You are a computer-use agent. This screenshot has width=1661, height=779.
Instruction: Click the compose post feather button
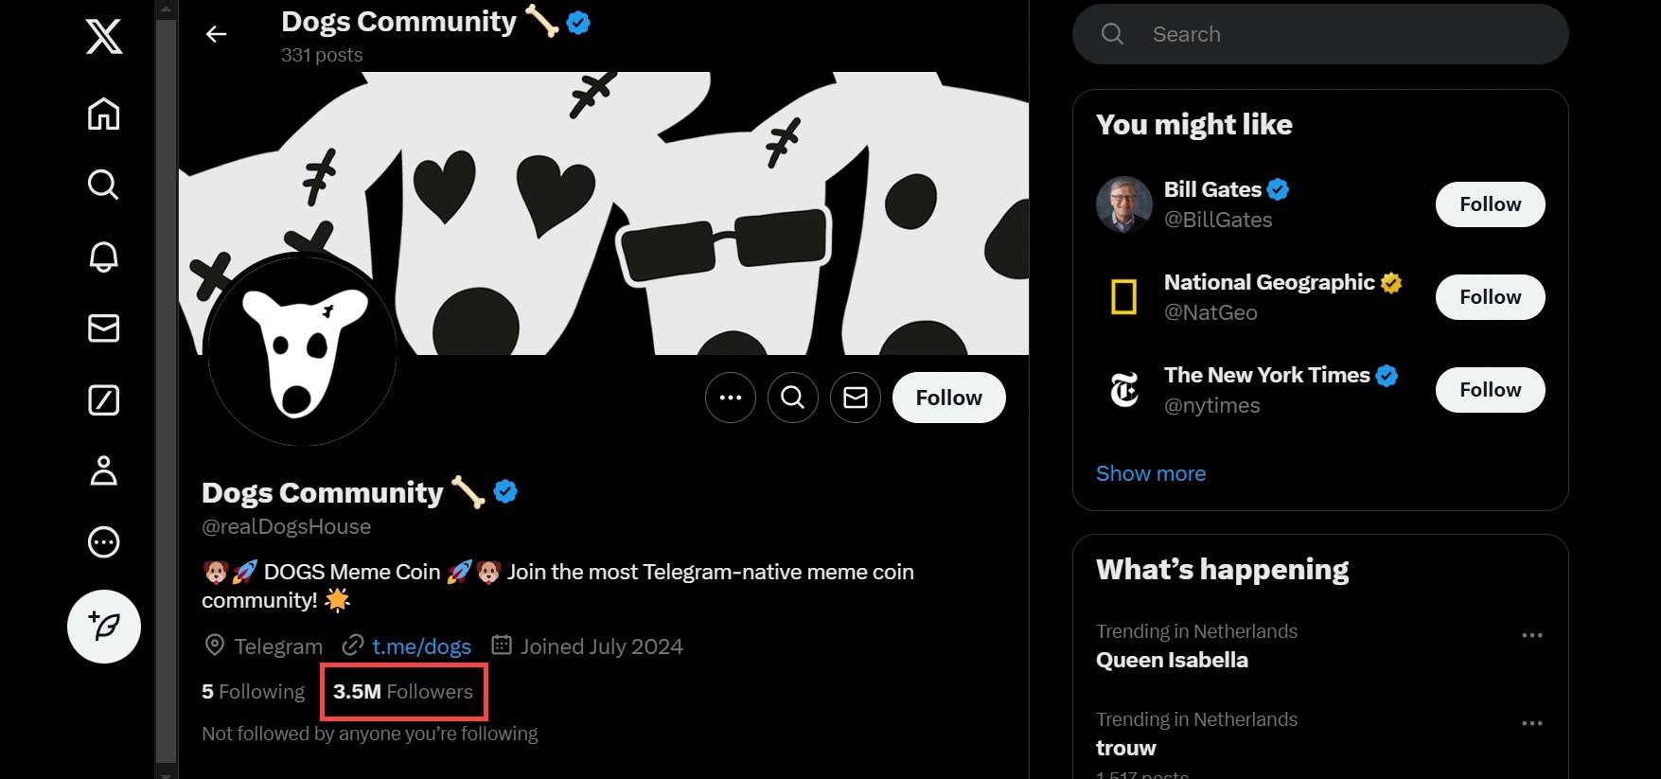[104, 627]
